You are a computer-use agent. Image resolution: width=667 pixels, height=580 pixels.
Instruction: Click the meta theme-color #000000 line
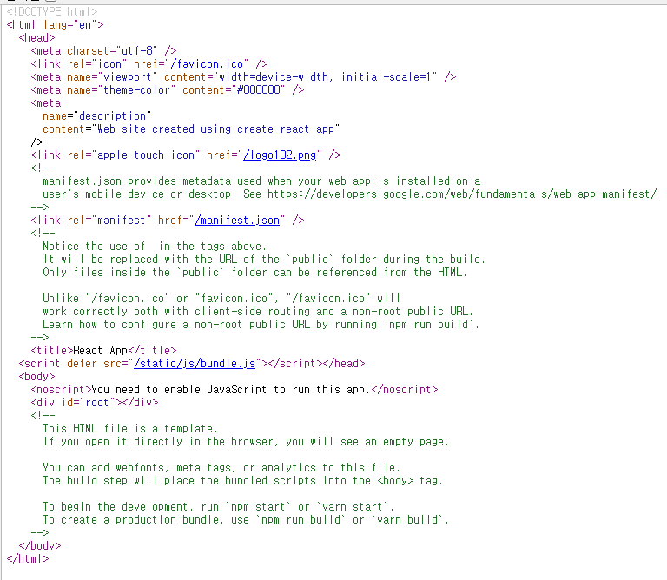pyautogui.click(x=167, y=90)
